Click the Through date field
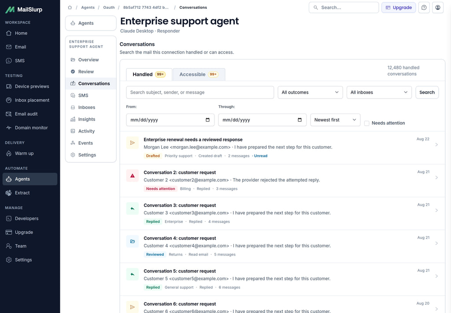 pyautogui.click(x=262, y=120)
